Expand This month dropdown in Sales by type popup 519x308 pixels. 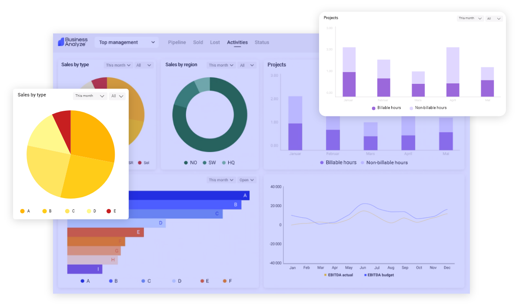click(x=90, y=96)
